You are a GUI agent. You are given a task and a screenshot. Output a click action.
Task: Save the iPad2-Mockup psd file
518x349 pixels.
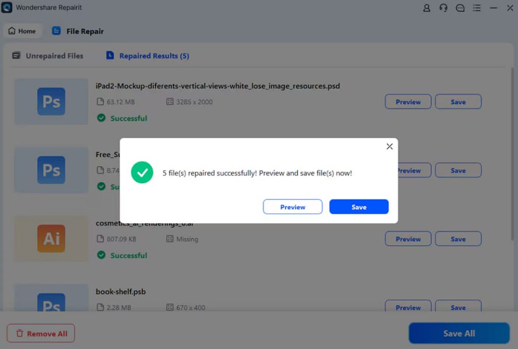click(x=458, y=102)
